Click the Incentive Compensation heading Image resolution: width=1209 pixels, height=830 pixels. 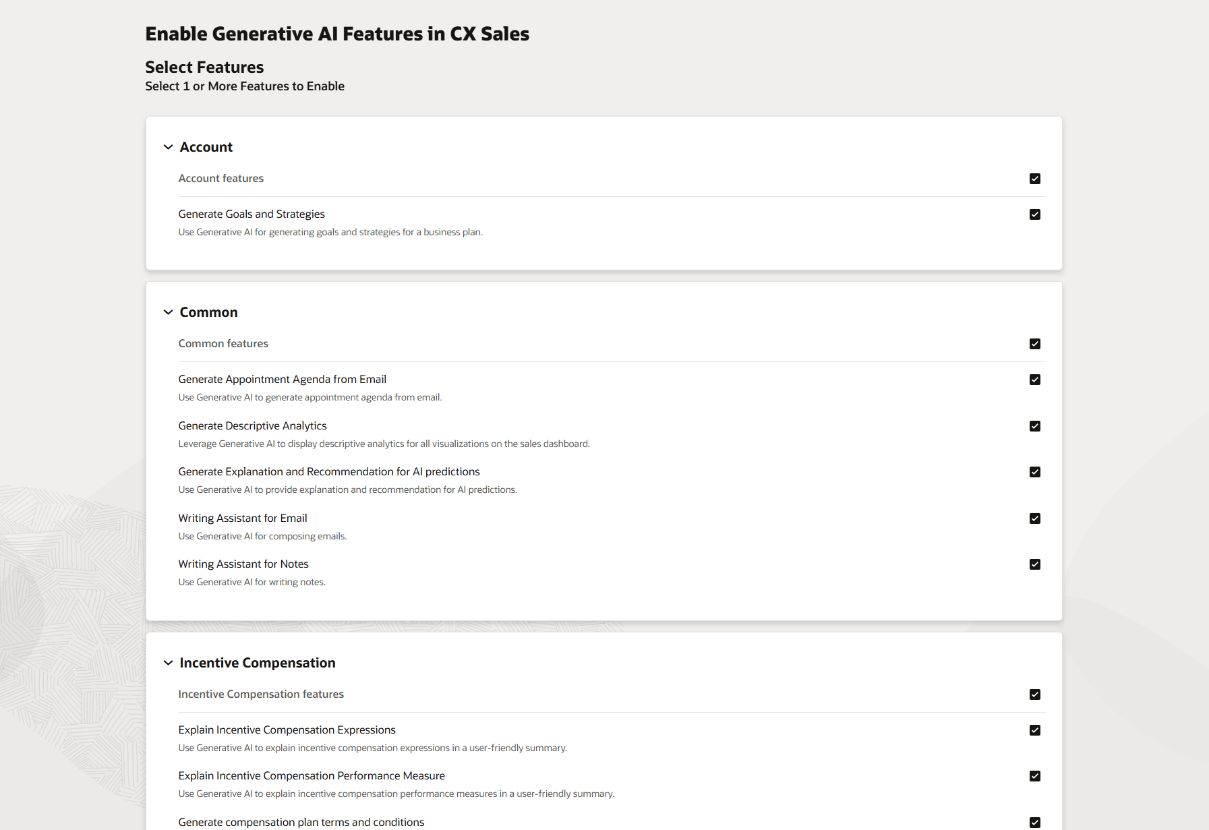coord(257,663)
